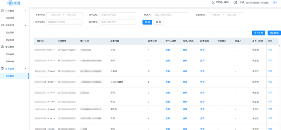Print the 16:30:29 合同 row
The width and height of the screenshot is (281, 130).
(270, 118)
